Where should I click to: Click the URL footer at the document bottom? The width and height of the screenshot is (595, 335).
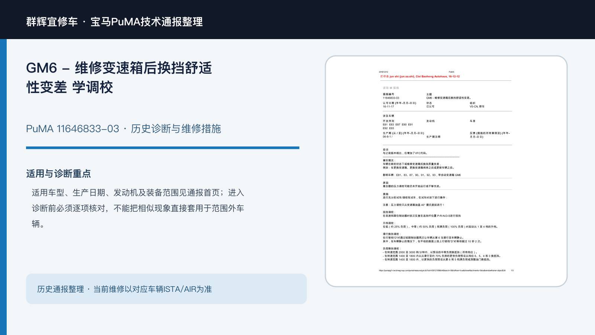point(442,271)
